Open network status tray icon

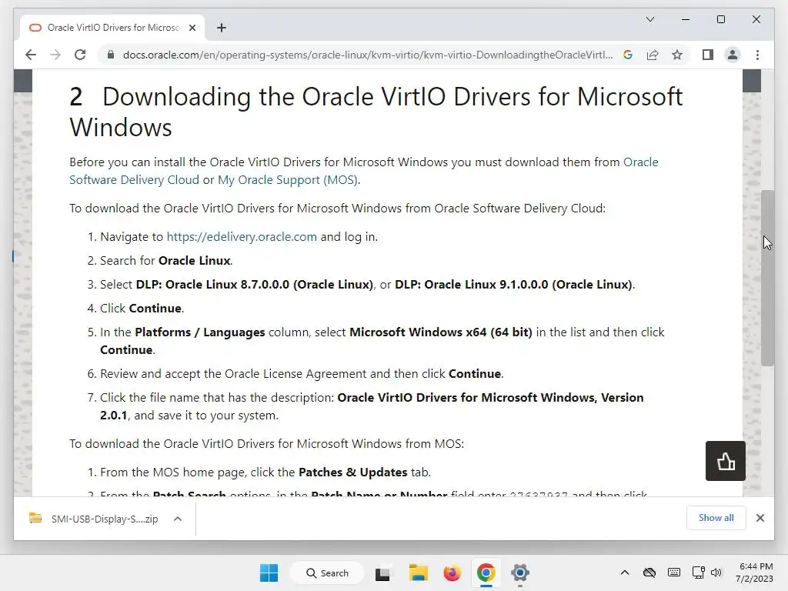pos(698,573)
